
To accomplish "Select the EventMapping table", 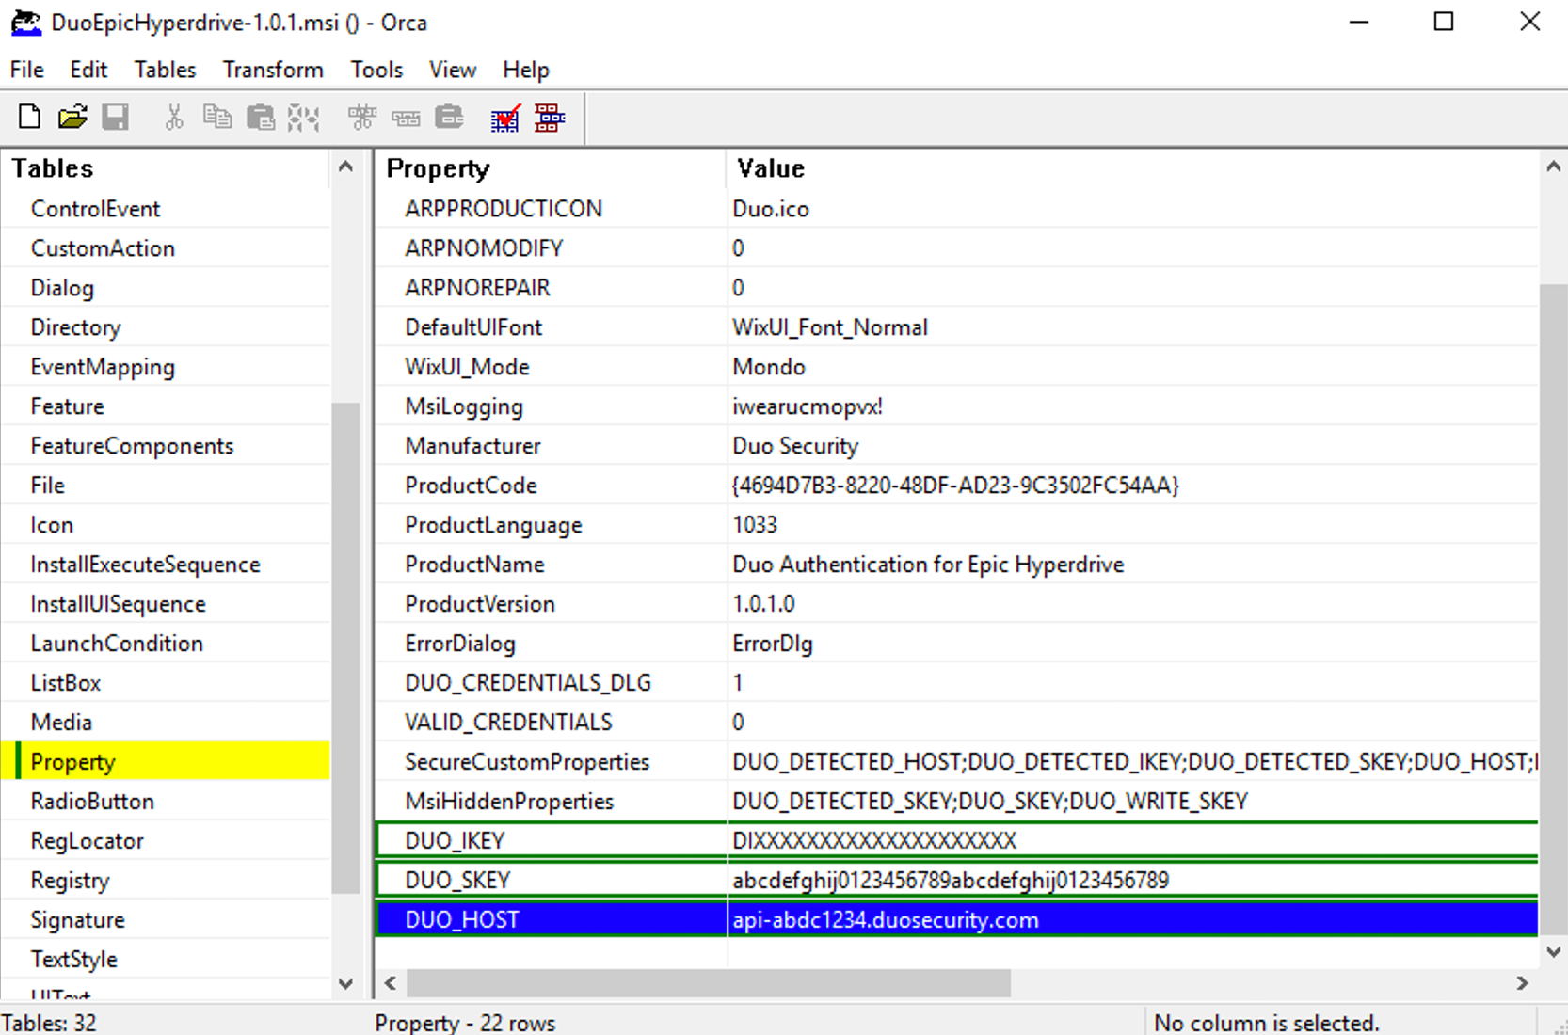I will coord(103,367).
